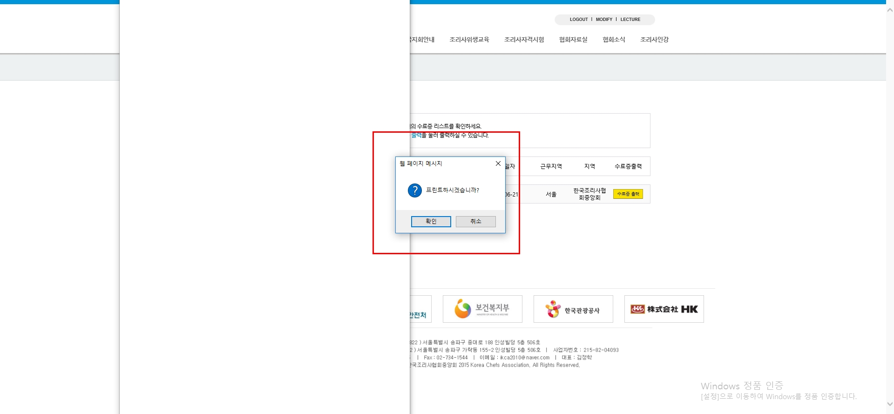Close the 웹 페이지 메시지 dialog with X

498,163
